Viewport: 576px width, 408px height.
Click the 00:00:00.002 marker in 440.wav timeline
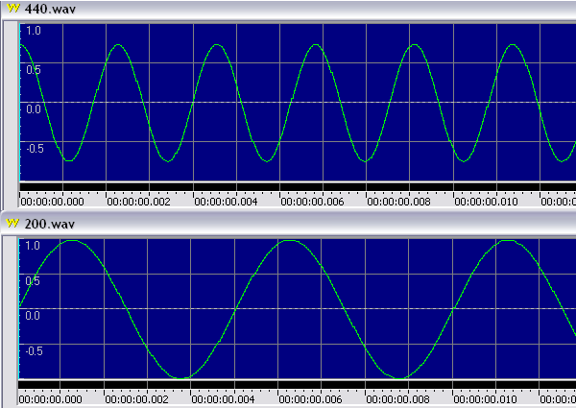tap(138, 202)
